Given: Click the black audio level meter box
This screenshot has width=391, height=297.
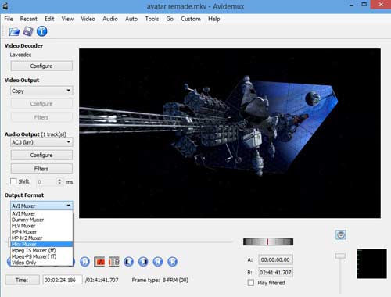Looking at the screenshot, I should (371, 263).
